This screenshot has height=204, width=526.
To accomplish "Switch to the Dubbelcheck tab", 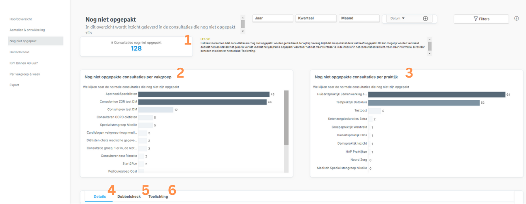I will click(129, 197).
